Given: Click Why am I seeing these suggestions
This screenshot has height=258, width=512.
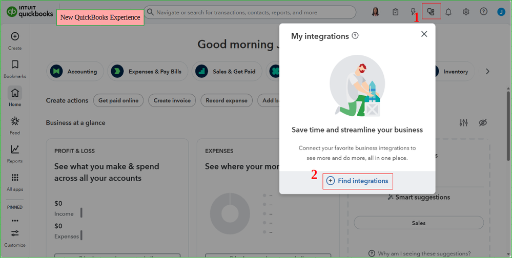Looking at the screenshot, I should [x=424, y=253].
